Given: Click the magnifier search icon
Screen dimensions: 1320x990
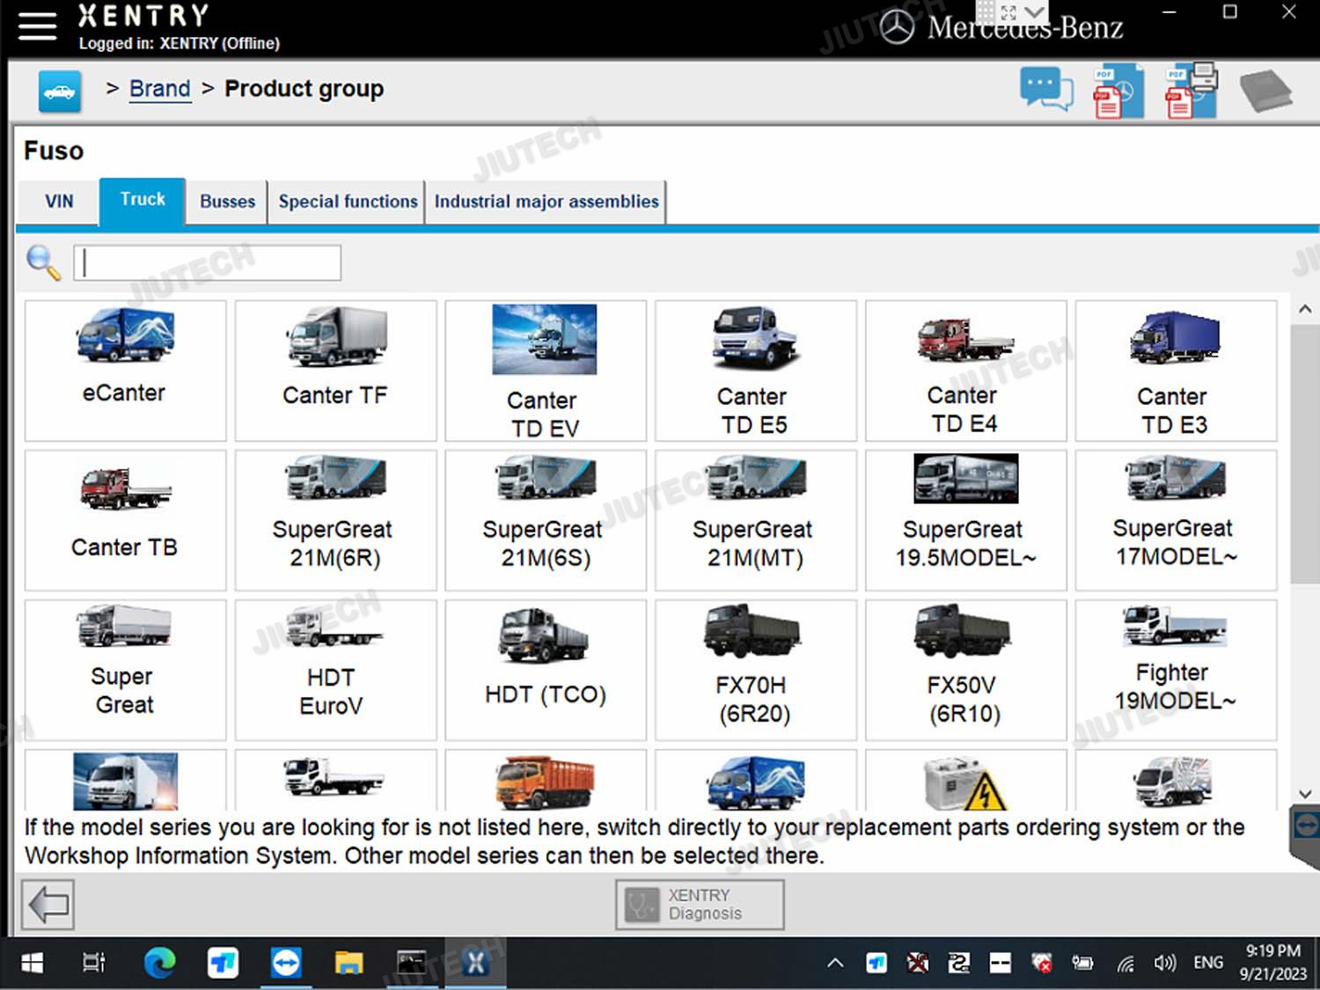Looking at the screenshot, I should click(x=43, y=262).
